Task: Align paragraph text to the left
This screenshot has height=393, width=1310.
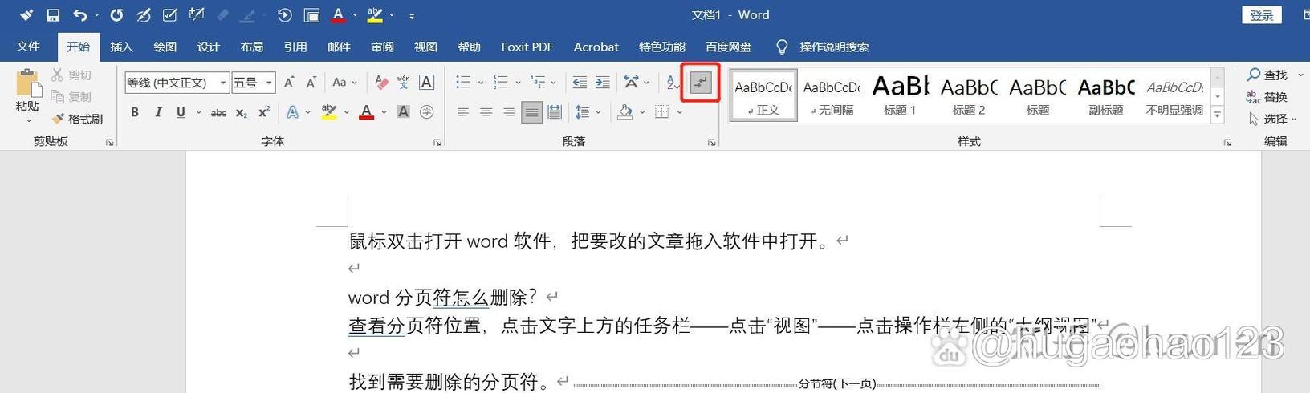Action: (463, 112)
